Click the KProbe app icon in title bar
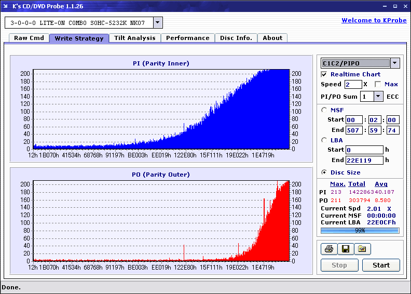Screen dimensions: 411x294 tap(6, 6)
